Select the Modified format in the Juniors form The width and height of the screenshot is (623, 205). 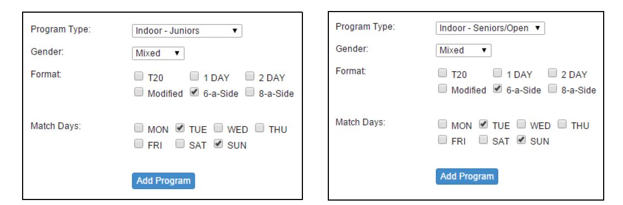[x=139, y=93]
